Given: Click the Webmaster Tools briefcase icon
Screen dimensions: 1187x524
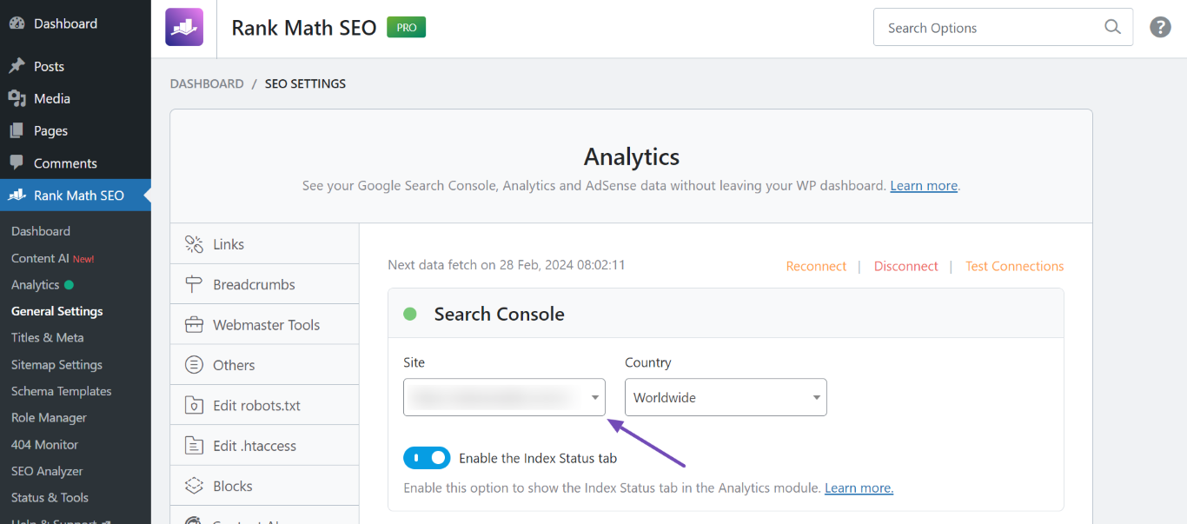Looking at the screenshot, I should click(x=195, y=325).
